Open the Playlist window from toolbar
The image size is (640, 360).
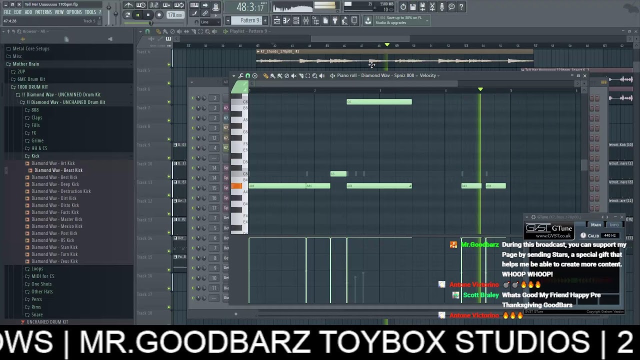pos(276,20)
